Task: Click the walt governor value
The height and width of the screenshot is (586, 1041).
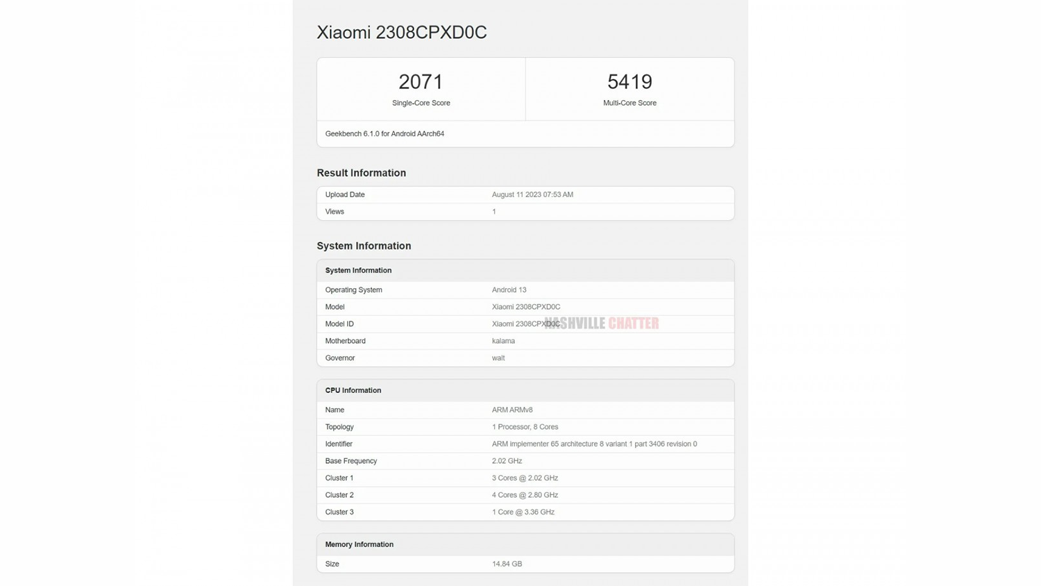Action: coord(498,358)
